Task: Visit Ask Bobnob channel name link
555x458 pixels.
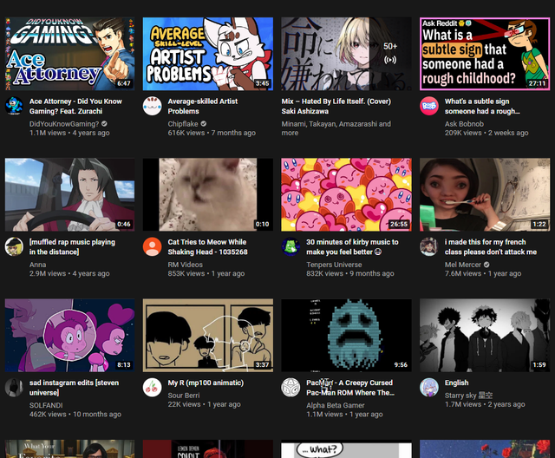Action: click(x=464, y=124)
